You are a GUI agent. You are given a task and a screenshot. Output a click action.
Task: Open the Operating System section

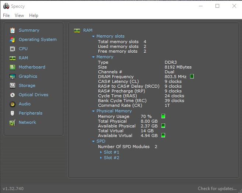pyautogui.click(x=38, y=39)
